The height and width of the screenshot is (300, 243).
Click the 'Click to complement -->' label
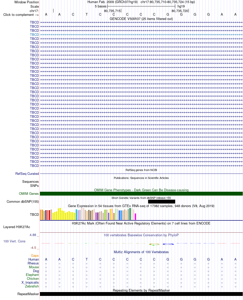pyautogui.click(x=21, y=15)
